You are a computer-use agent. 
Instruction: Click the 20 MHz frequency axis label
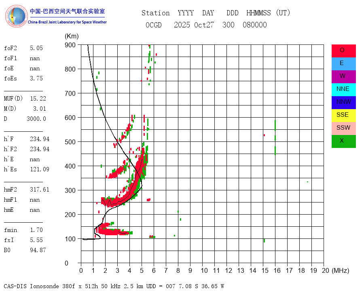(326, 270)
